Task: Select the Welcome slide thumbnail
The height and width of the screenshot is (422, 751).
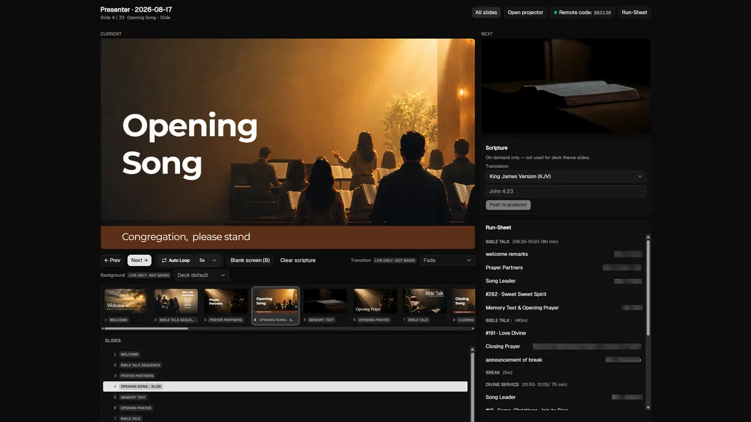Action: [126, 305]
